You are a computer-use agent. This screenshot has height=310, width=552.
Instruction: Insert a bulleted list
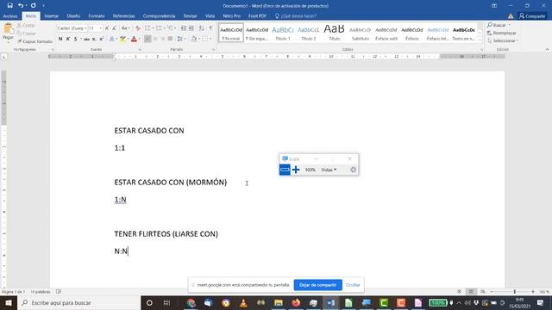pos(147,28)
